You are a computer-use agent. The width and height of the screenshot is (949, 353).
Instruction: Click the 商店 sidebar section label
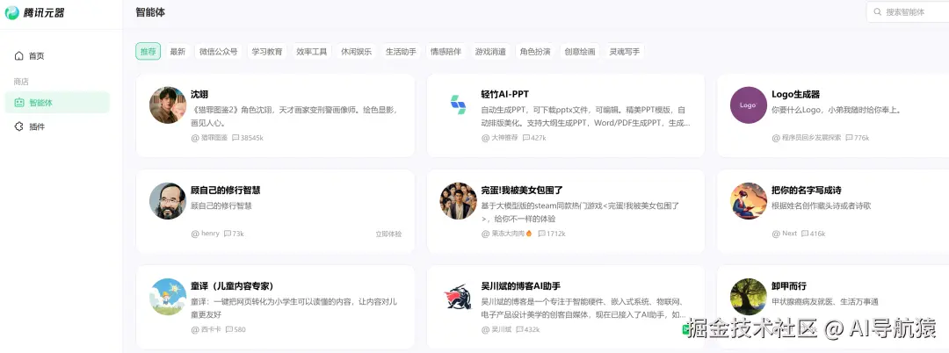(21, 82)
